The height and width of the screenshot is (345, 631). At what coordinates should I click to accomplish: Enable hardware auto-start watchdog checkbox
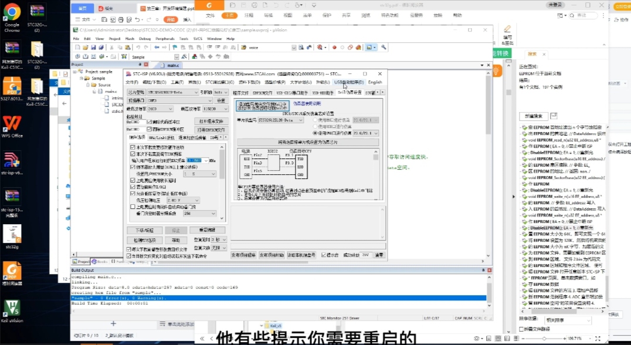point(133,207)
